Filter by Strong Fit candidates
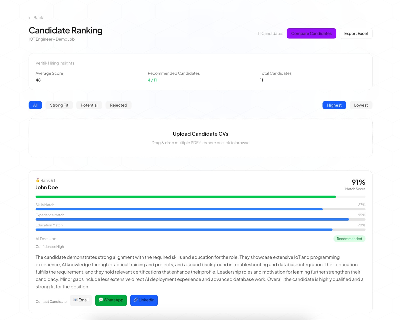Screen dimensions: 400x320 [x=59, y=105]
